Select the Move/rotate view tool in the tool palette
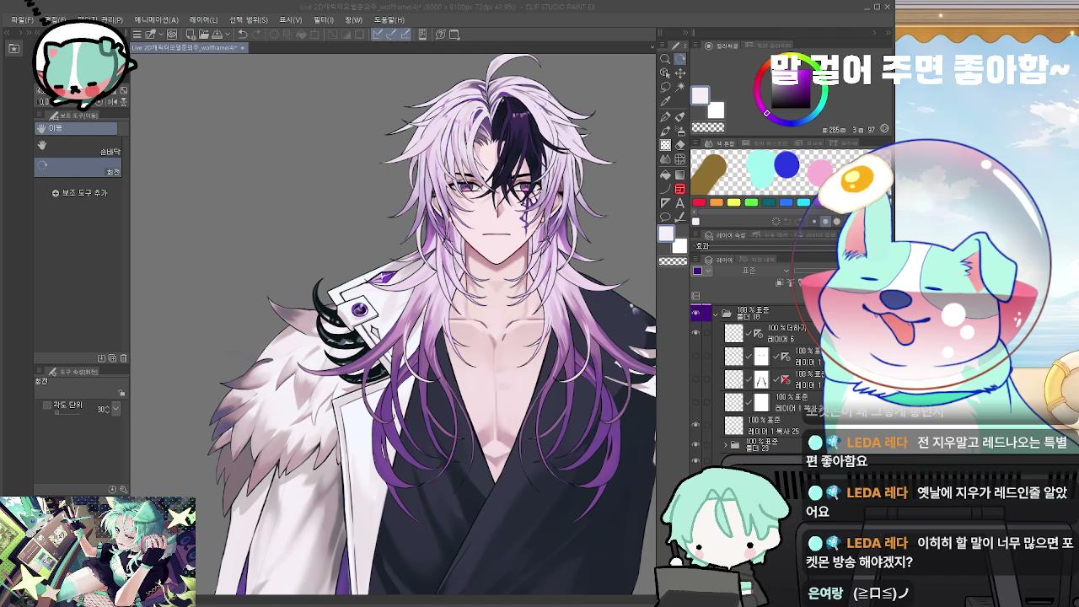Screen dimensions: 1079x607 [x=680, y=59]
